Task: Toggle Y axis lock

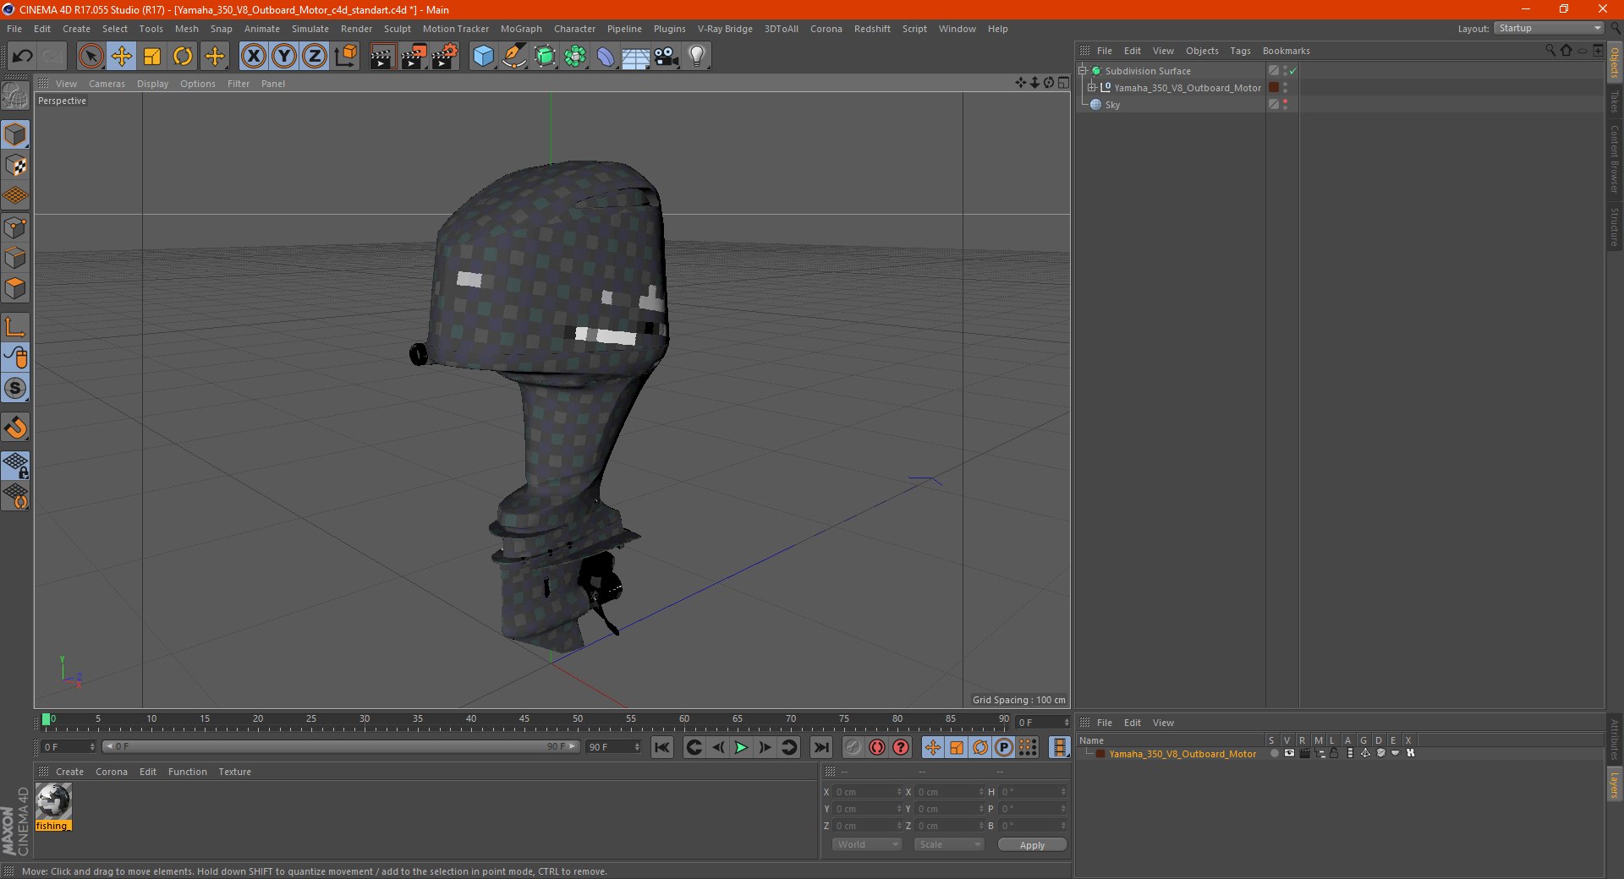Action: click(x=284, y=57)
